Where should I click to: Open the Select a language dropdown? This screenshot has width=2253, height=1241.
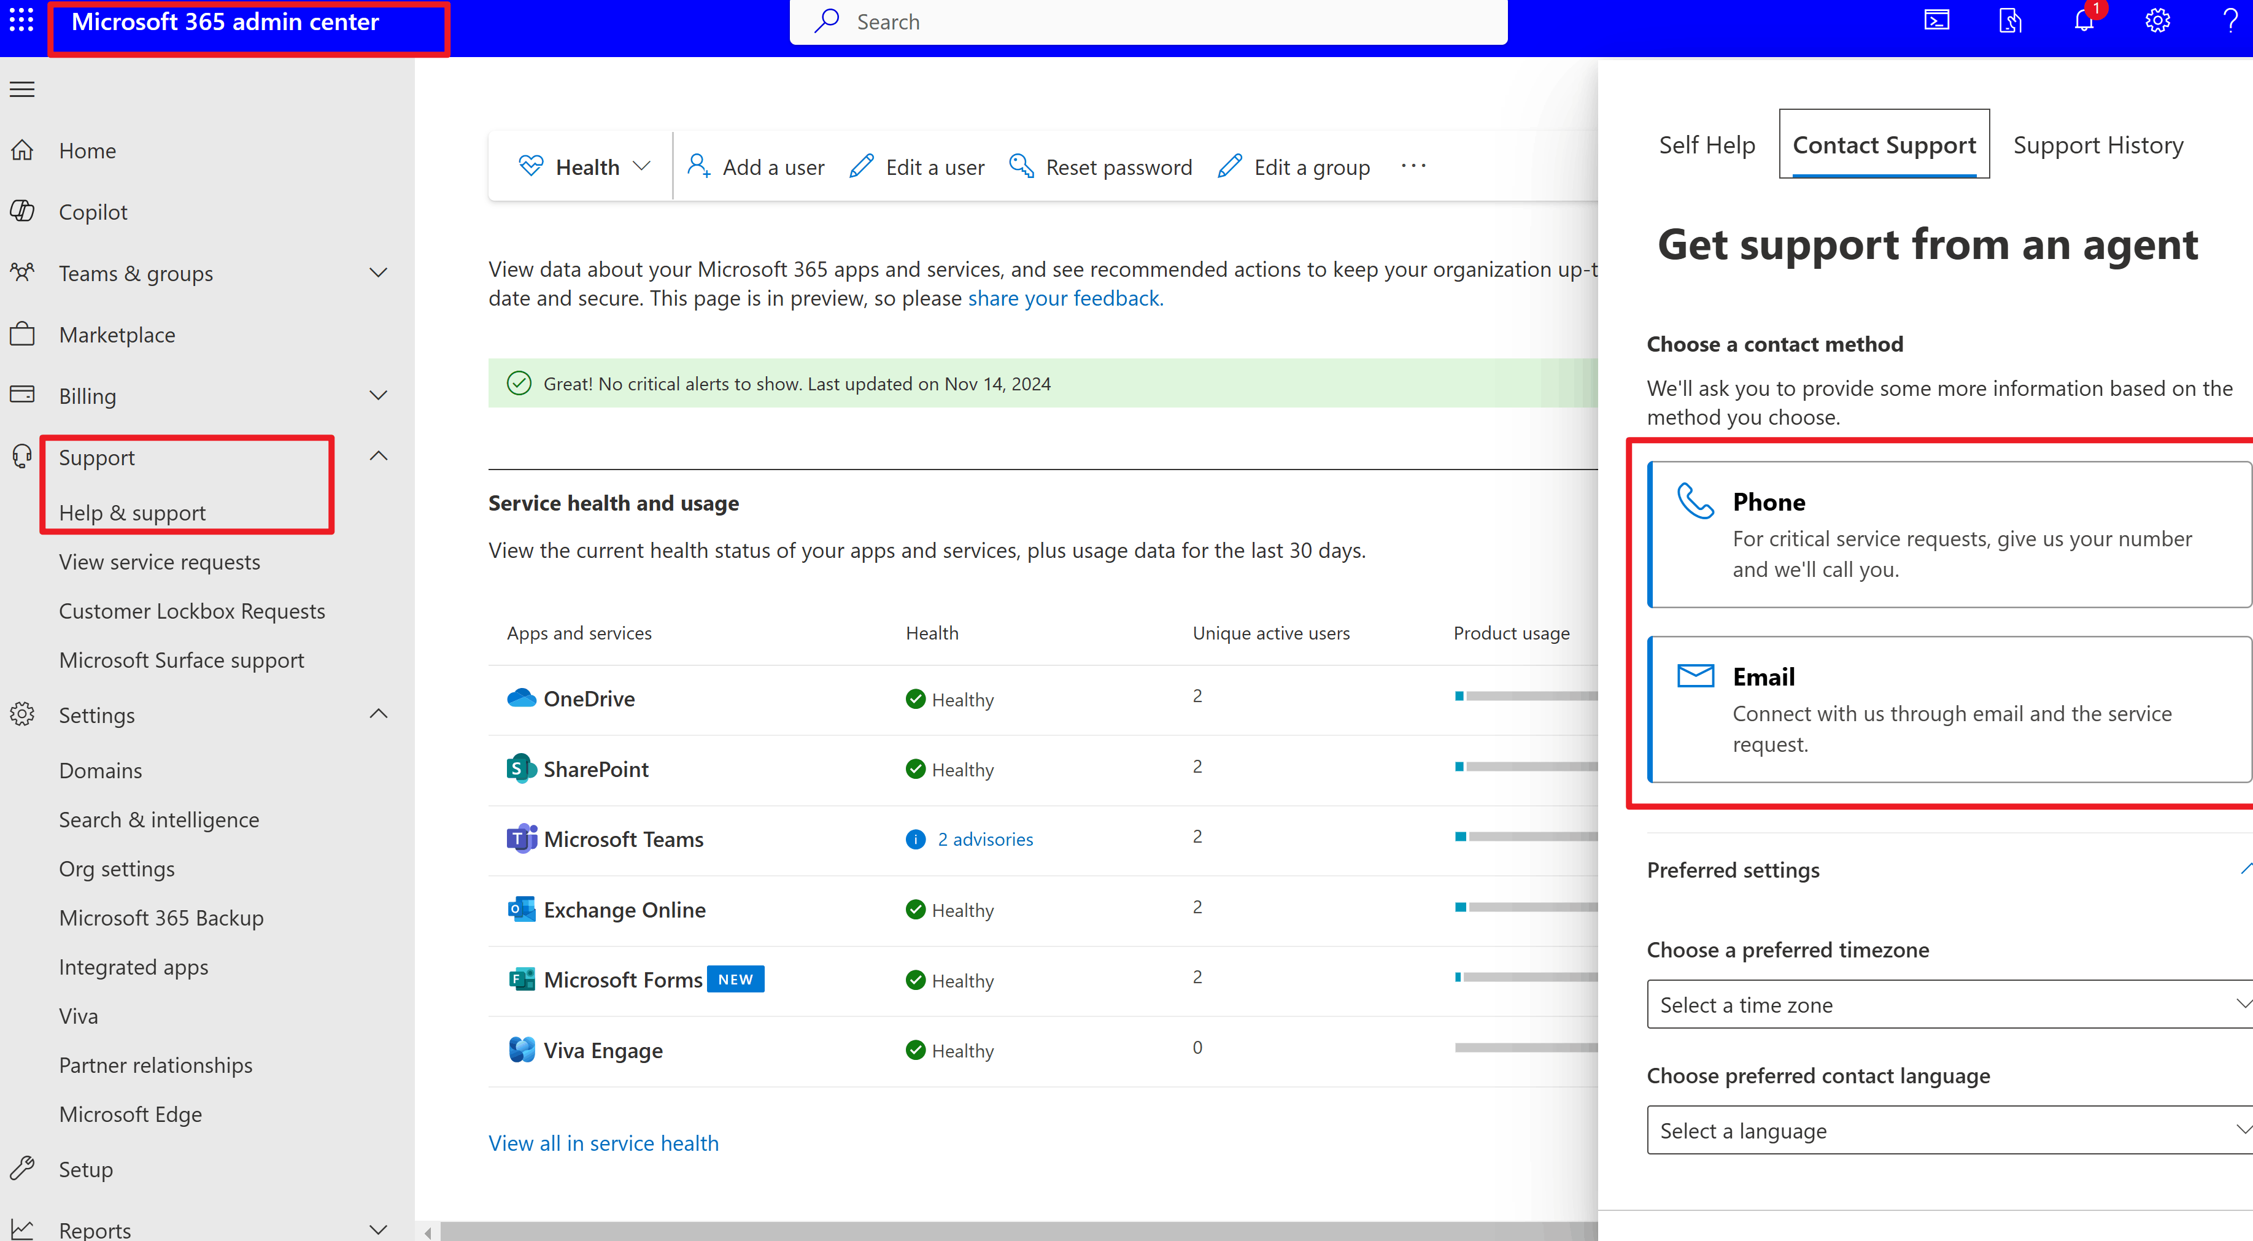point(1949,1131)
